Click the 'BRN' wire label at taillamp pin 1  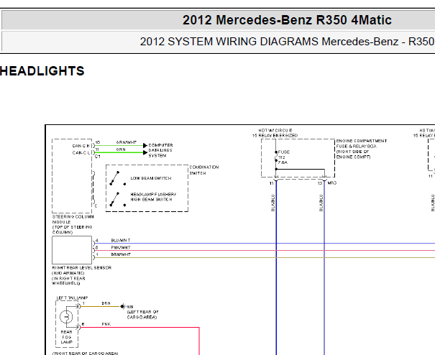point(106,303)
